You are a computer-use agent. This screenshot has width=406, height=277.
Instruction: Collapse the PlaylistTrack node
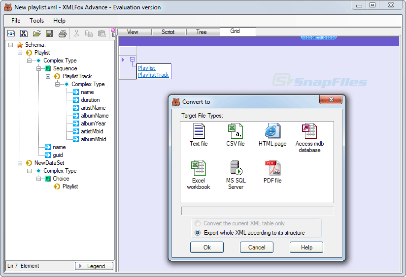tap(48, 76)
